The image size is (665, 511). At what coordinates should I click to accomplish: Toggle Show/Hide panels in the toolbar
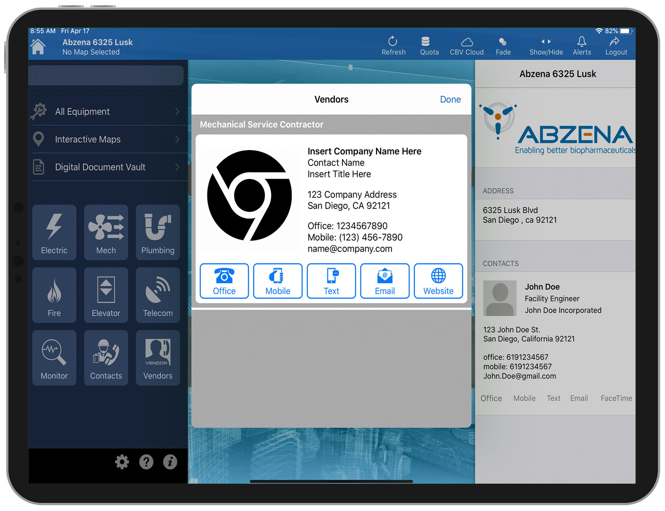click(546, 46)
